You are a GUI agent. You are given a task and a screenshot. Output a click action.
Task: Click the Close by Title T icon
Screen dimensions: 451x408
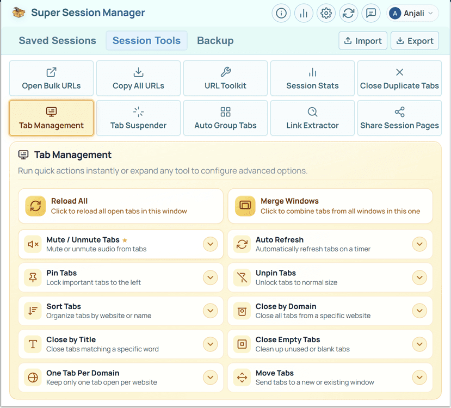tap(33, 344)
